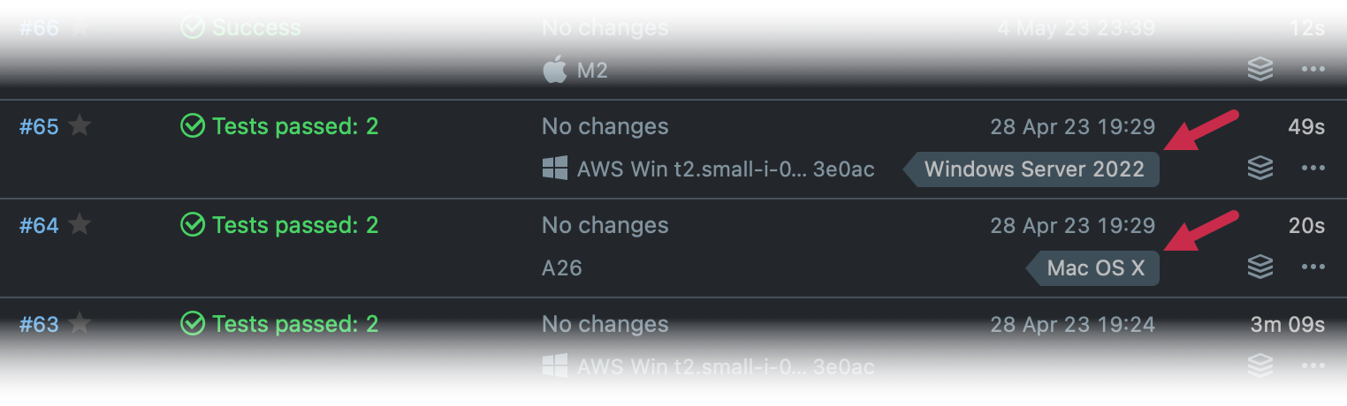
Task: Toggle the favorite star on build #65
Action: [80, 126]
